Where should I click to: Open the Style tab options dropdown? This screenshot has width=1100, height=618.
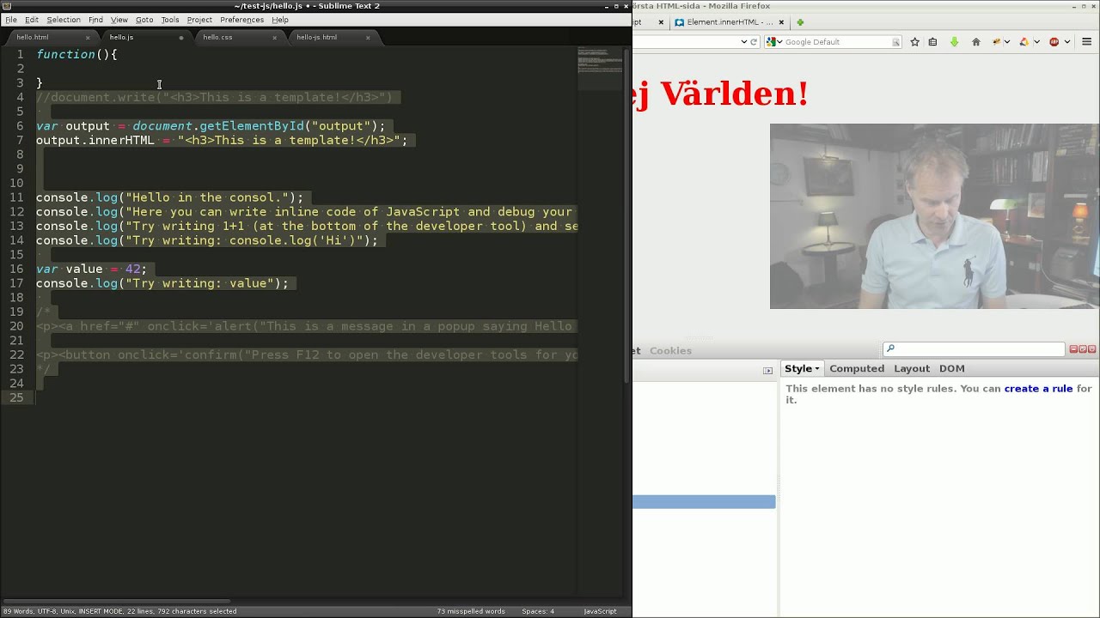[817, 369]
